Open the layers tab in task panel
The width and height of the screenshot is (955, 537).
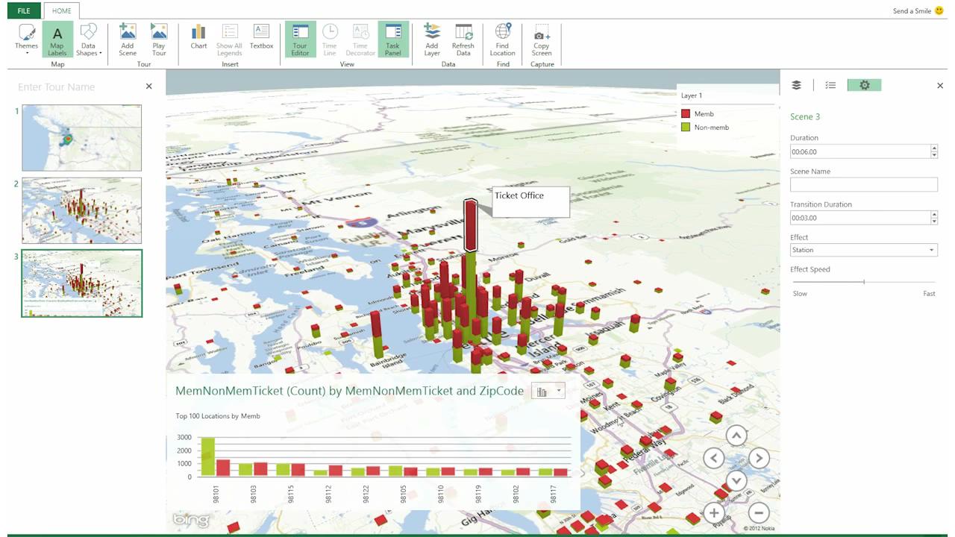(796, 85)
